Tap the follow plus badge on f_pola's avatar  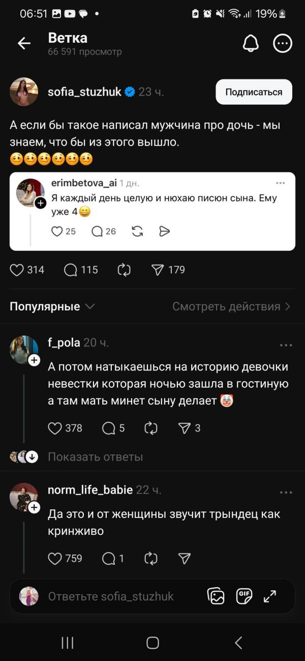tap(35, 360)
